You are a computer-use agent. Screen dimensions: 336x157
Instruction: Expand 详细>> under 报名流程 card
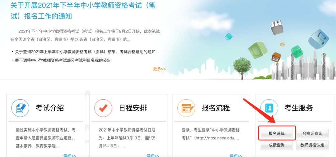coord(236,155)
